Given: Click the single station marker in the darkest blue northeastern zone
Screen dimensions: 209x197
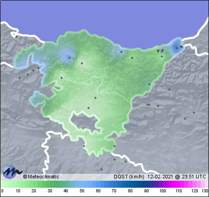Looking at the screenshot, I should 177,48.
